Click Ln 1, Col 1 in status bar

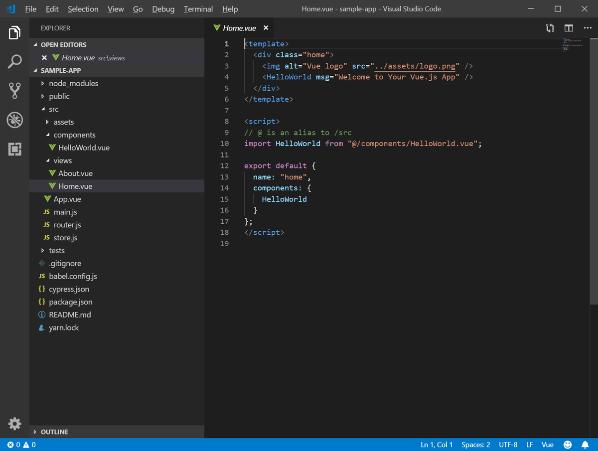click(x=437, y=445)
